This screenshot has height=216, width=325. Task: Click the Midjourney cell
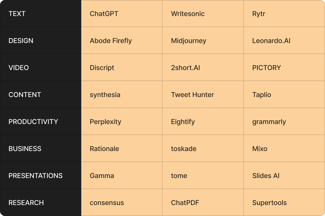pyautogui.click(x=203, y=40)
